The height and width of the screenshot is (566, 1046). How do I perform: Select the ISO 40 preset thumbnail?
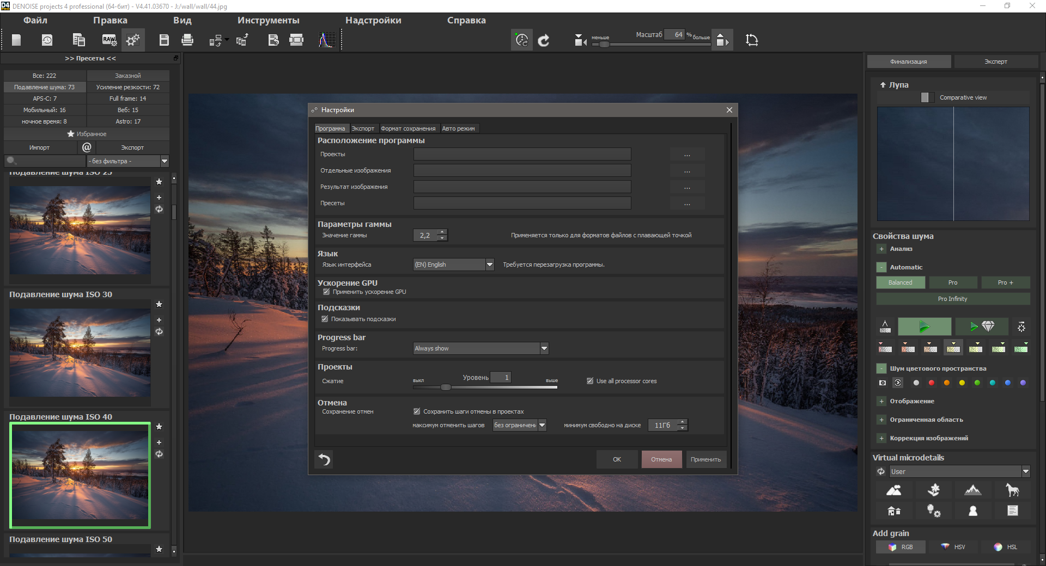[x=80, y=475]
